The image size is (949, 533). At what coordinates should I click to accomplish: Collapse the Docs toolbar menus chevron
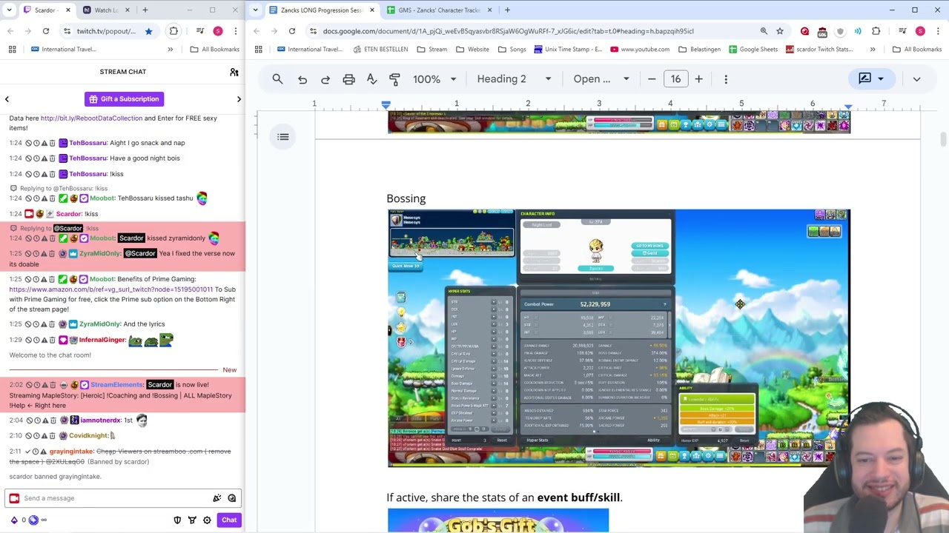[916, 79]
